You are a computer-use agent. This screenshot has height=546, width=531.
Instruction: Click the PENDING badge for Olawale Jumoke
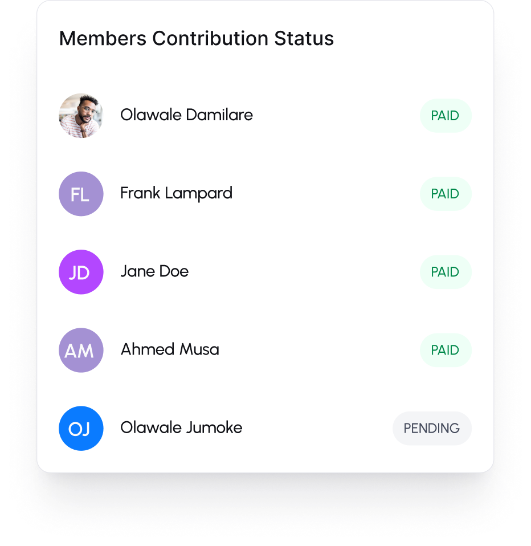coord(432,428)
